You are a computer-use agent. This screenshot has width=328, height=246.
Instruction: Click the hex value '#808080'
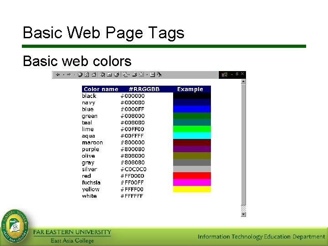coord(133,163)
